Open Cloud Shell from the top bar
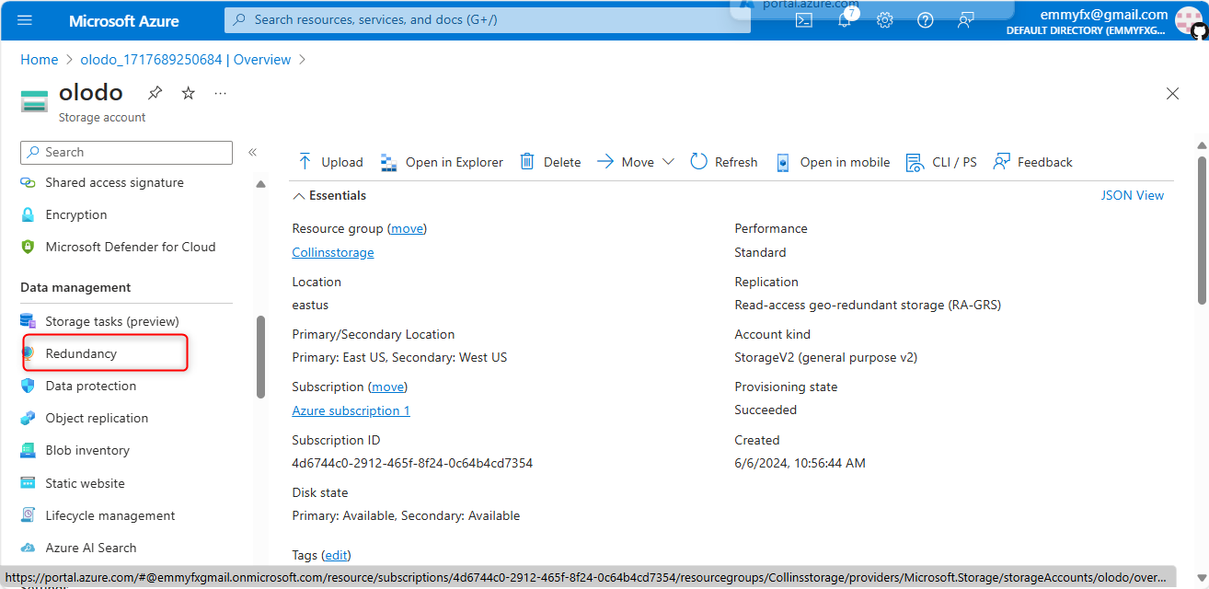The image size is (1209, 589). pyautogui.click(x=804, y=20)
